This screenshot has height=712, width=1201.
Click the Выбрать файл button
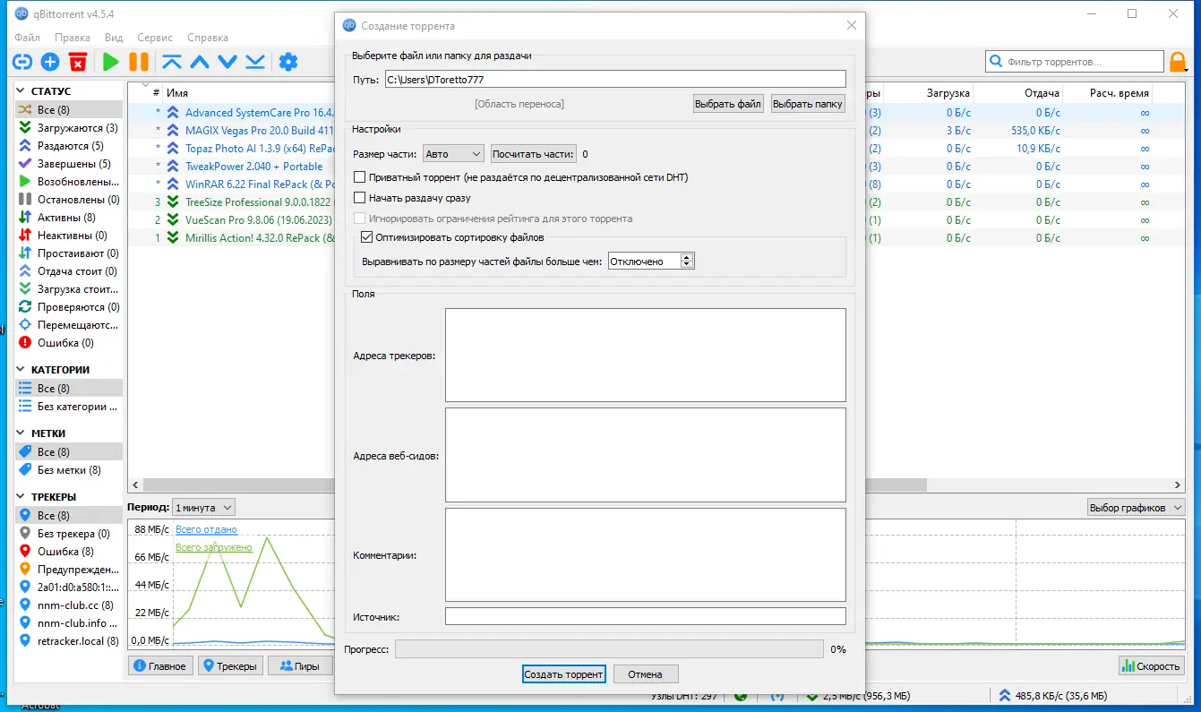coord(728,104)
